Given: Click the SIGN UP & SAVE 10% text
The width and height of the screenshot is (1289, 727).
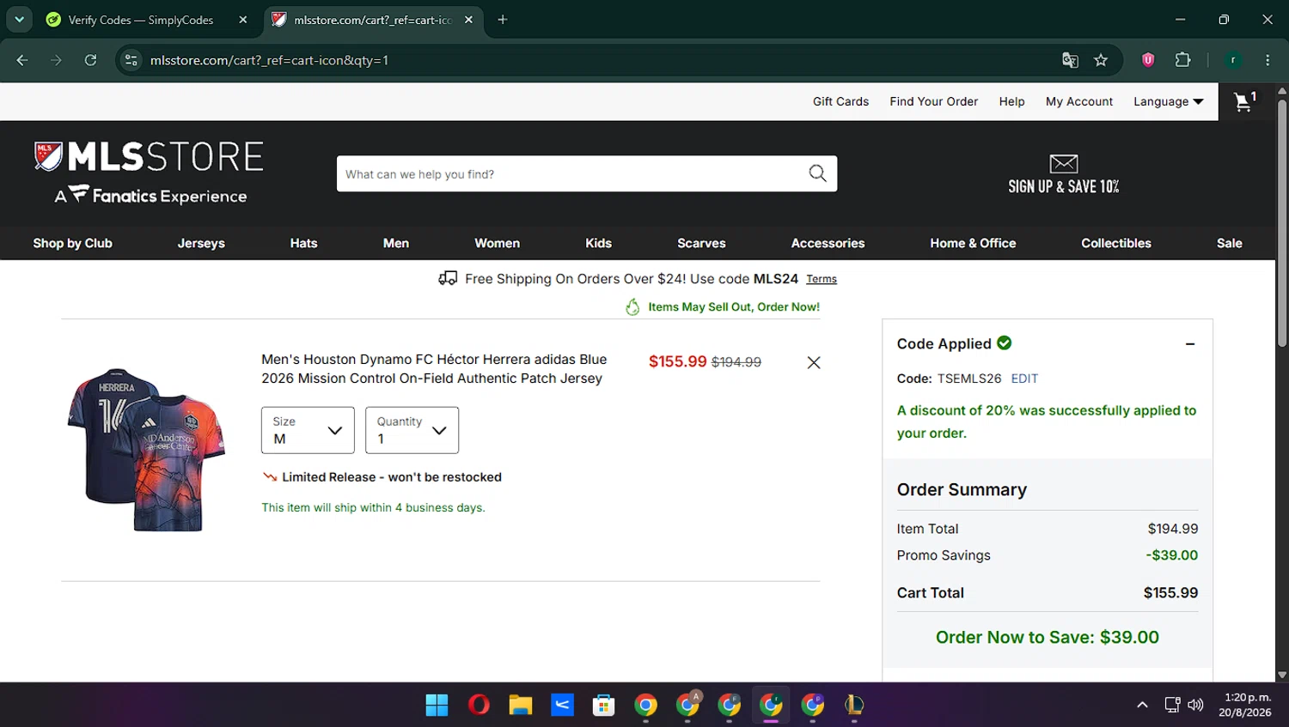Looking at the screenshot, I should point(1064,186).
